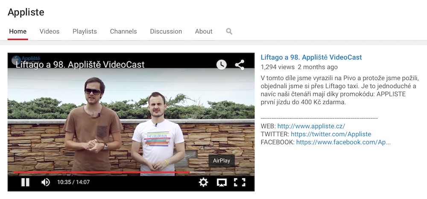
Task: Select the Home tab
Action: coord(18,32)
